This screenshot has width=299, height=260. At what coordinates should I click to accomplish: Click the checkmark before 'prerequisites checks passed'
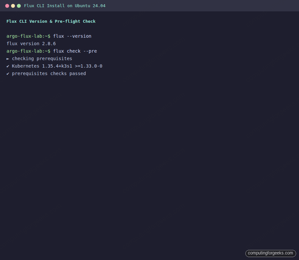8,74
